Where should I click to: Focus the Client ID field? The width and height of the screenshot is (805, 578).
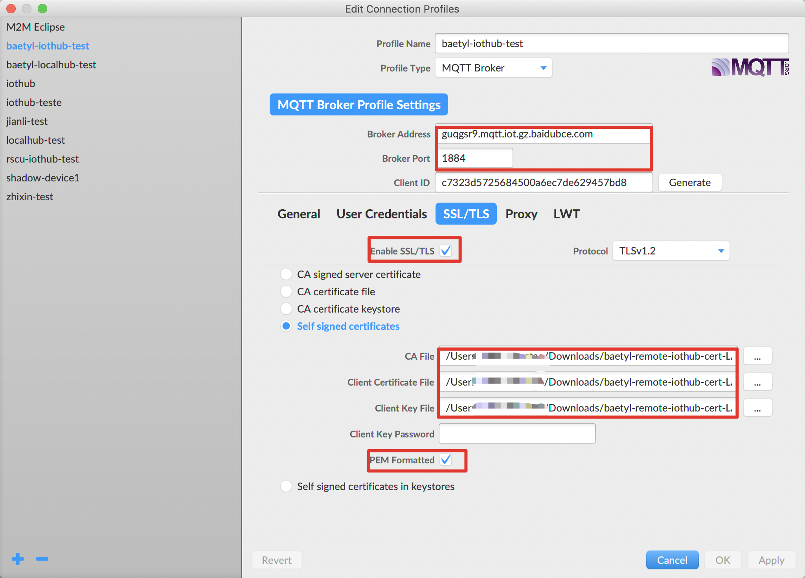click(544, 183)
